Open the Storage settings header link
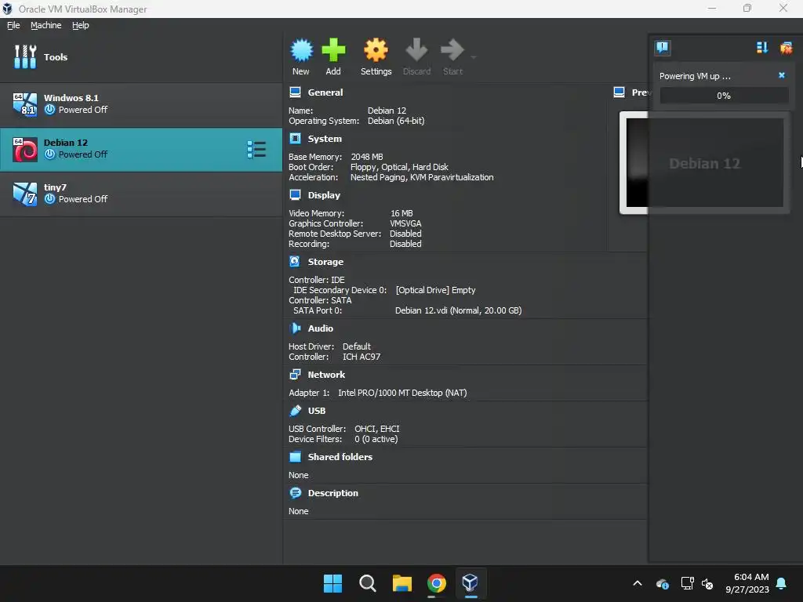 pyautogui.click(x=325, y=262)
